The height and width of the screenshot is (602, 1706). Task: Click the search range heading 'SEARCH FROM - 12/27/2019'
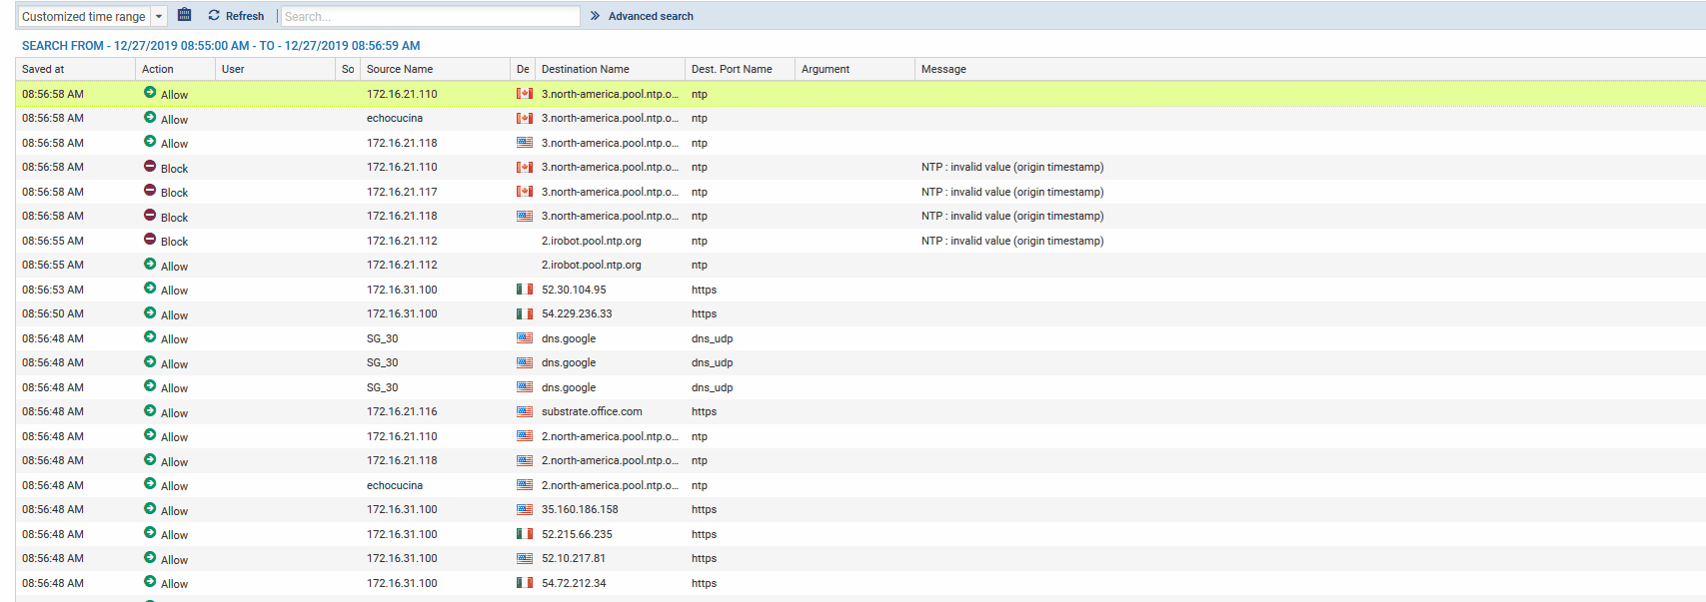(221, 46)
